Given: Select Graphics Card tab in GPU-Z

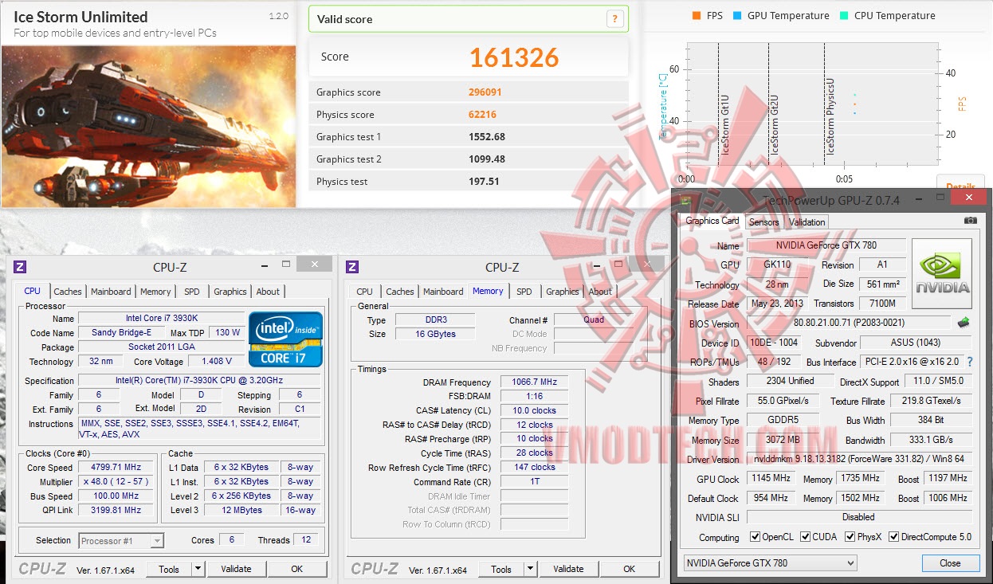Looking at the screenshot, I should (712, 221).
